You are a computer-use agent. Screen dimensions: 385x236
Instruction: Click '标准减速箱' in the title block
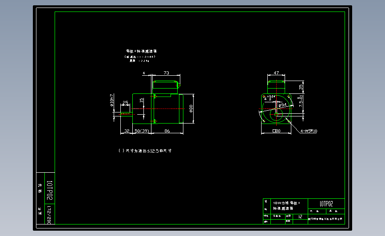tap(283, 209)
